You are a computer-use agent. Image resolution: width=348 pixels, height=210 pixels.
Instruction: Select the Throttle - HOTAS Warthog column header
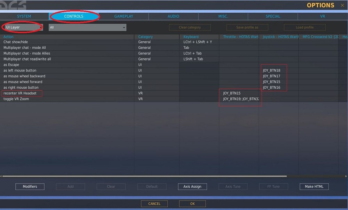239,37
